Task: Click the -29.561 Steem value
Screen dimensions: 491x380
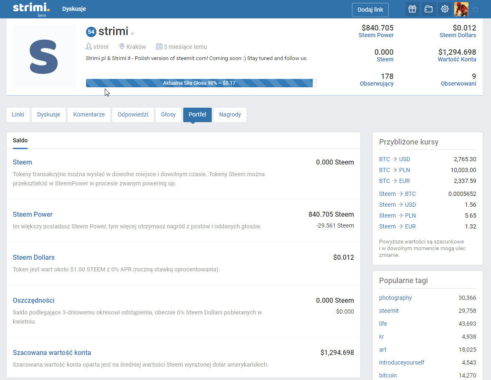Action: point(335,225)
